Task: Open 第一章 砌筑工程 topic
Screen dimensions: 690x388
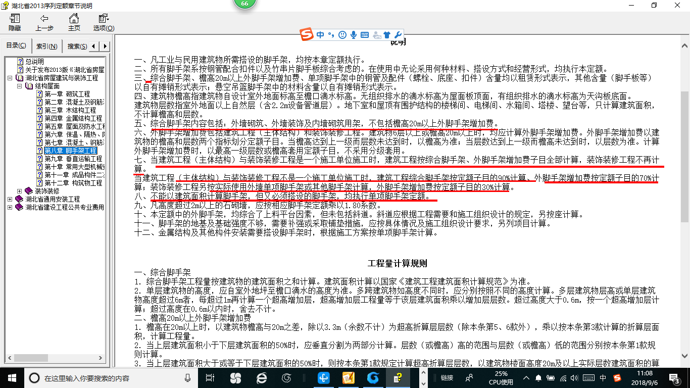Action: [67, 94]
